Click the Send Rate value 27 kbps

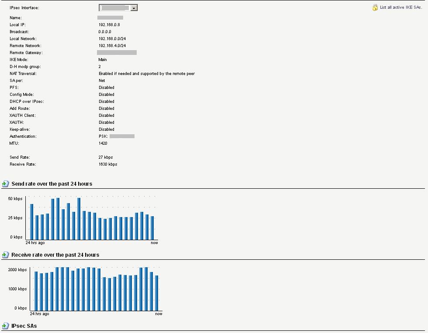(106, 157)
